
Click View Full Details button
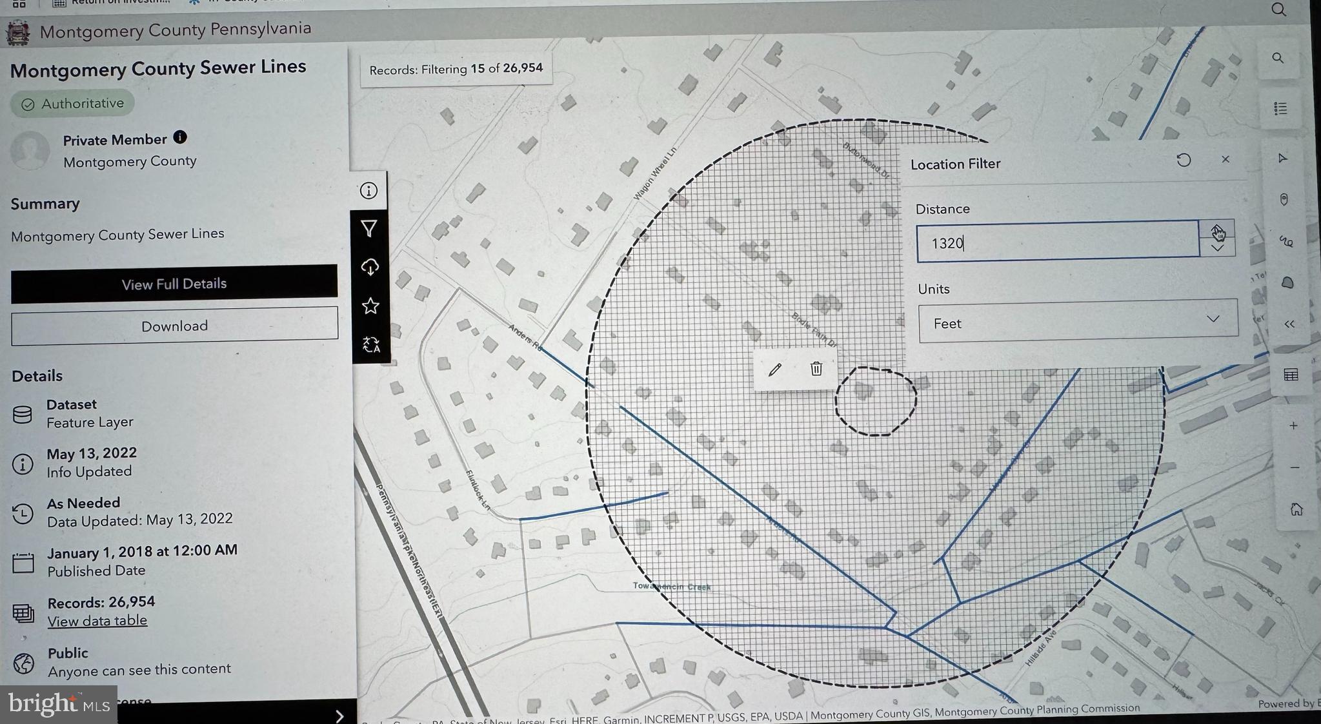pos(174,284)
